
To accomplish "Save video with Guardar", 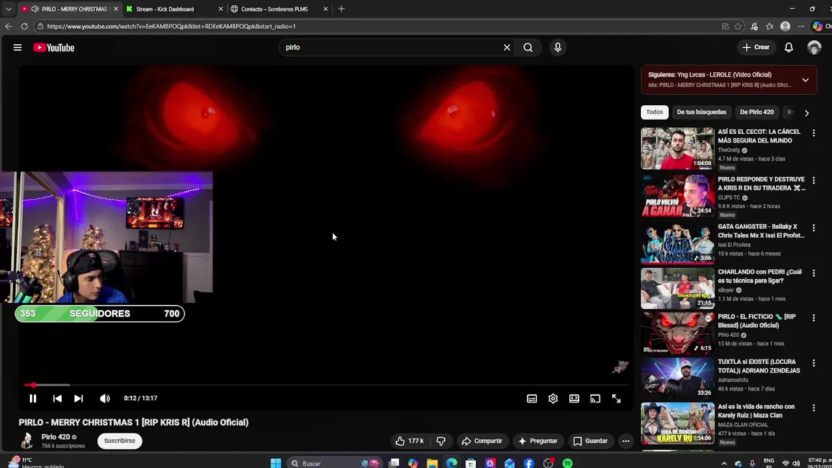I will click(x=590, y=441).
